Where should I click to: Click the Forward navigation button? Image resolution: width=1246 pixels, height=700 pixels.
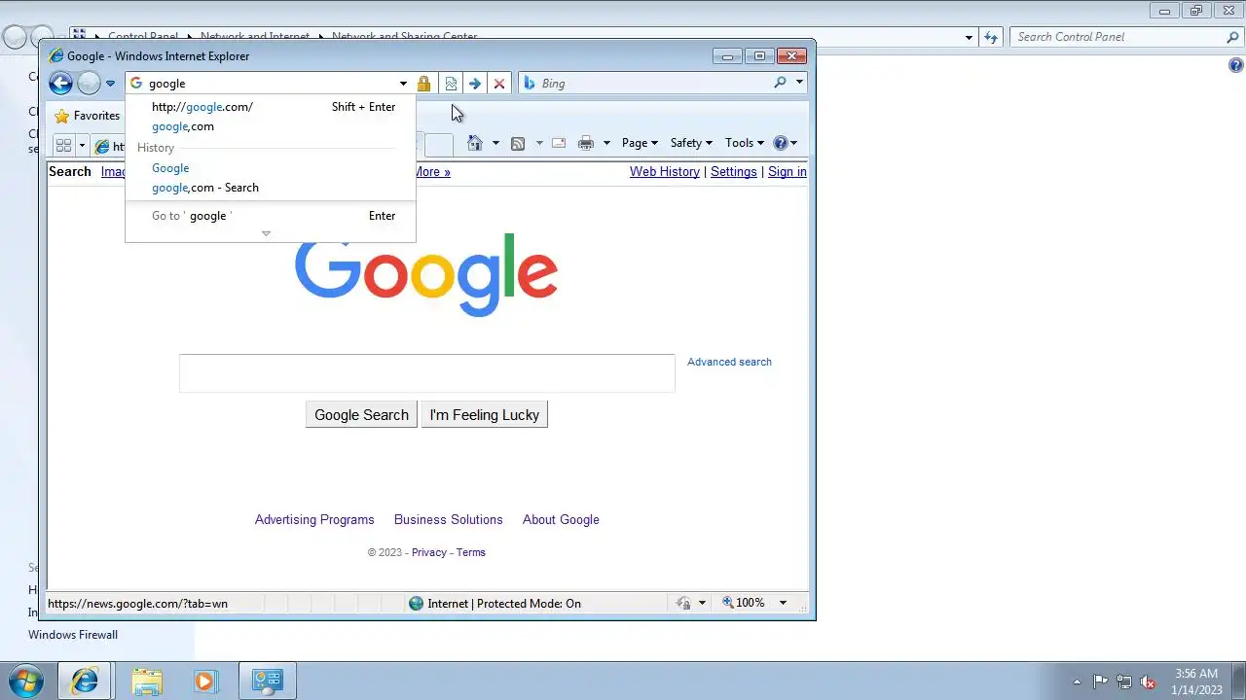89,84
